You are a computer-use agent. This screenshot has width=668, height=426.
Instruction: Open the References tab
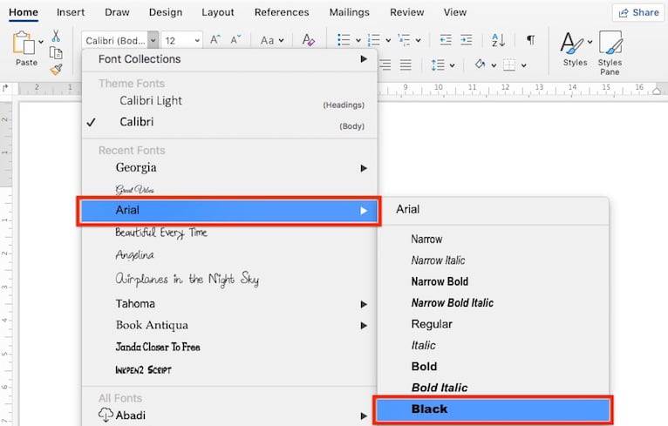point(282,12)
